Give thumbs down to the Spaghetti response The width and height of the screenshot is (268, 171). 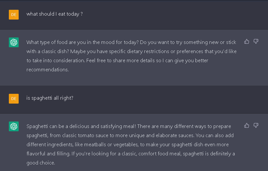256,125
